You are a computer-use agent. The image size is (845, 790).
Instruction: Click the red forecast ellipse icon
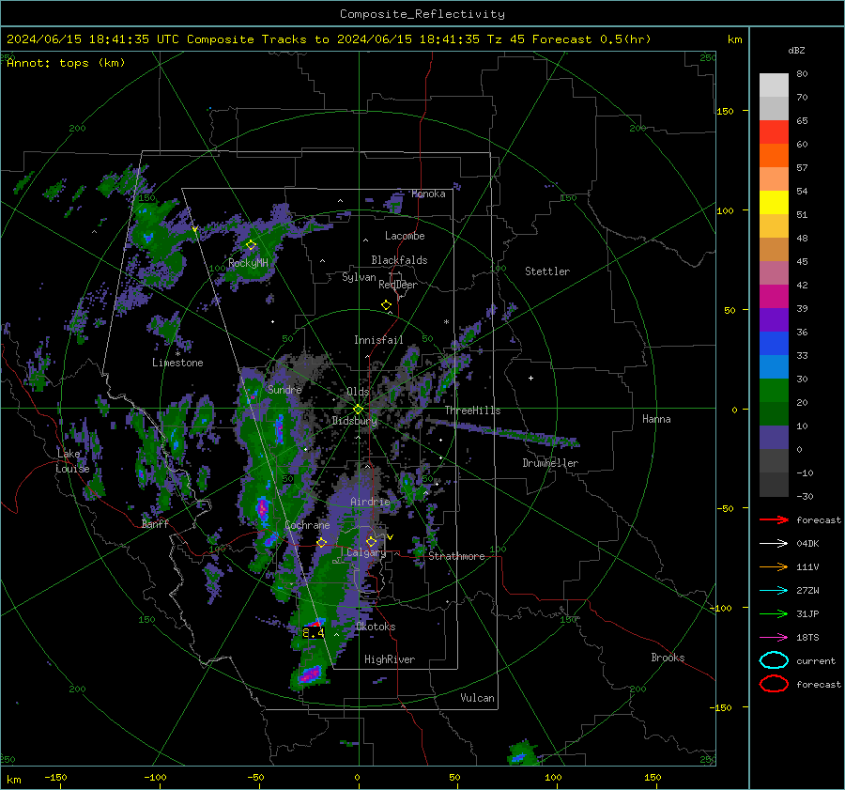coord(774,684)
